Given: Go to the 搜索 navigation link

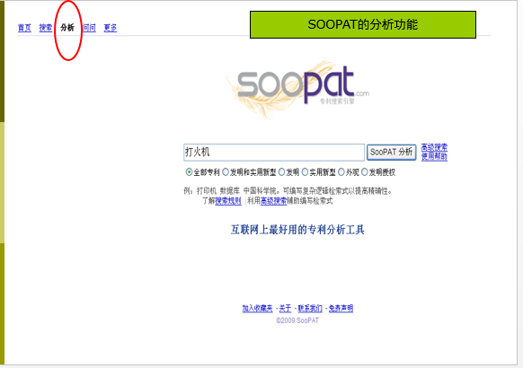Looking at the screenshot, I should [46, 28].
